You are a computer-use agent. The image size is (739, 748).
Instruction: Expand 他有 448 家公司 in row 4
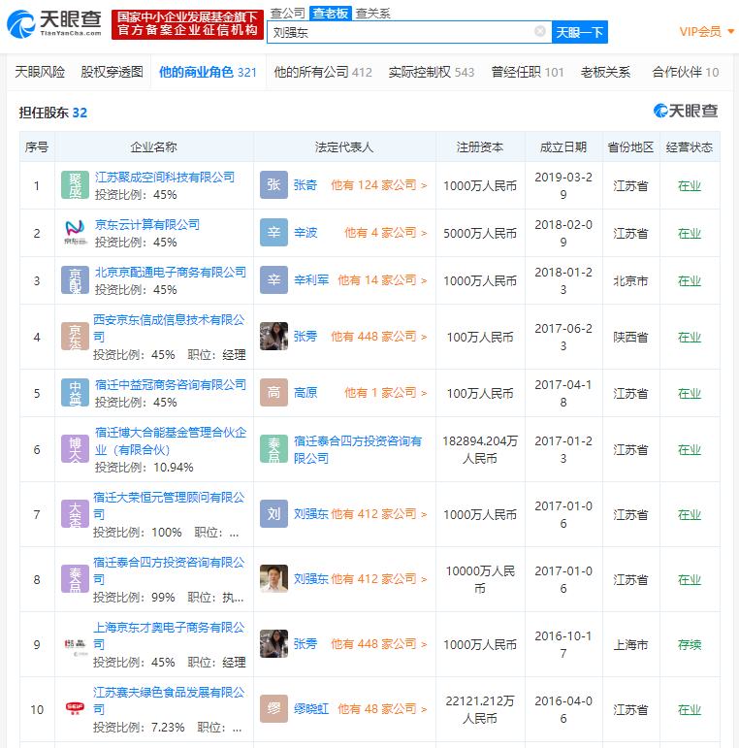(378, 337)
